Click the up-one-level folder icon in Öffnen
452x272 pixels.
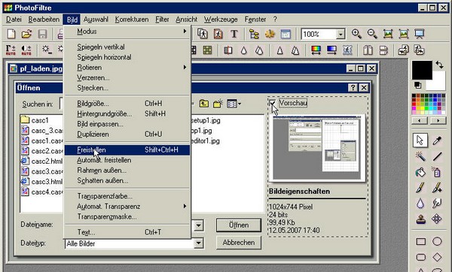[204, 104]
